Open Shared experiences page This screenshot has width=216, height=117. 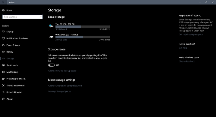[x=16, y=85]
